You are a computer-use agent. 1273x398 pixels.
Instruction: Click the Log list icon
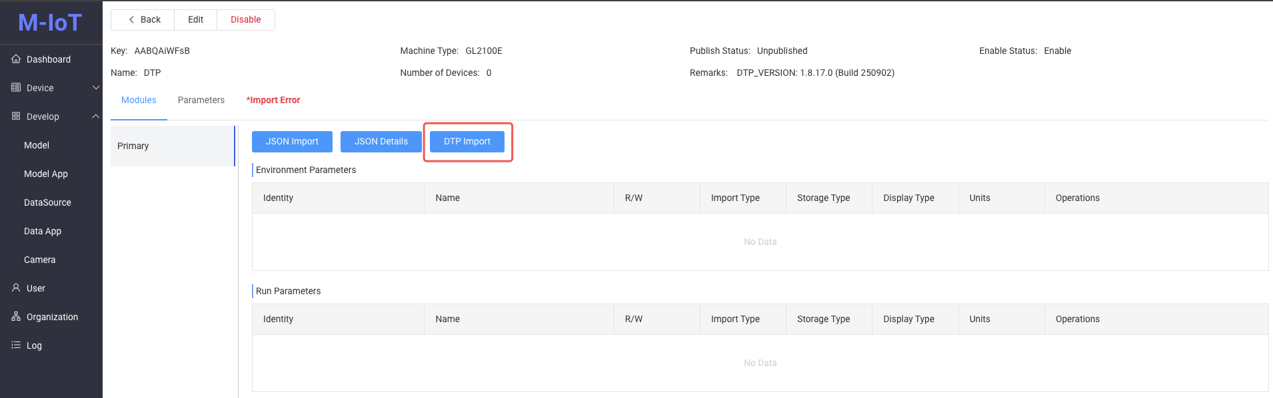[x=16, y=345]
